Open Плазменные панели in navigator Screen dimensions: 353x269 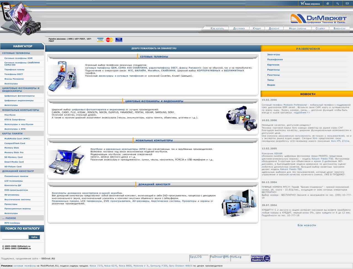click(16, 176)
